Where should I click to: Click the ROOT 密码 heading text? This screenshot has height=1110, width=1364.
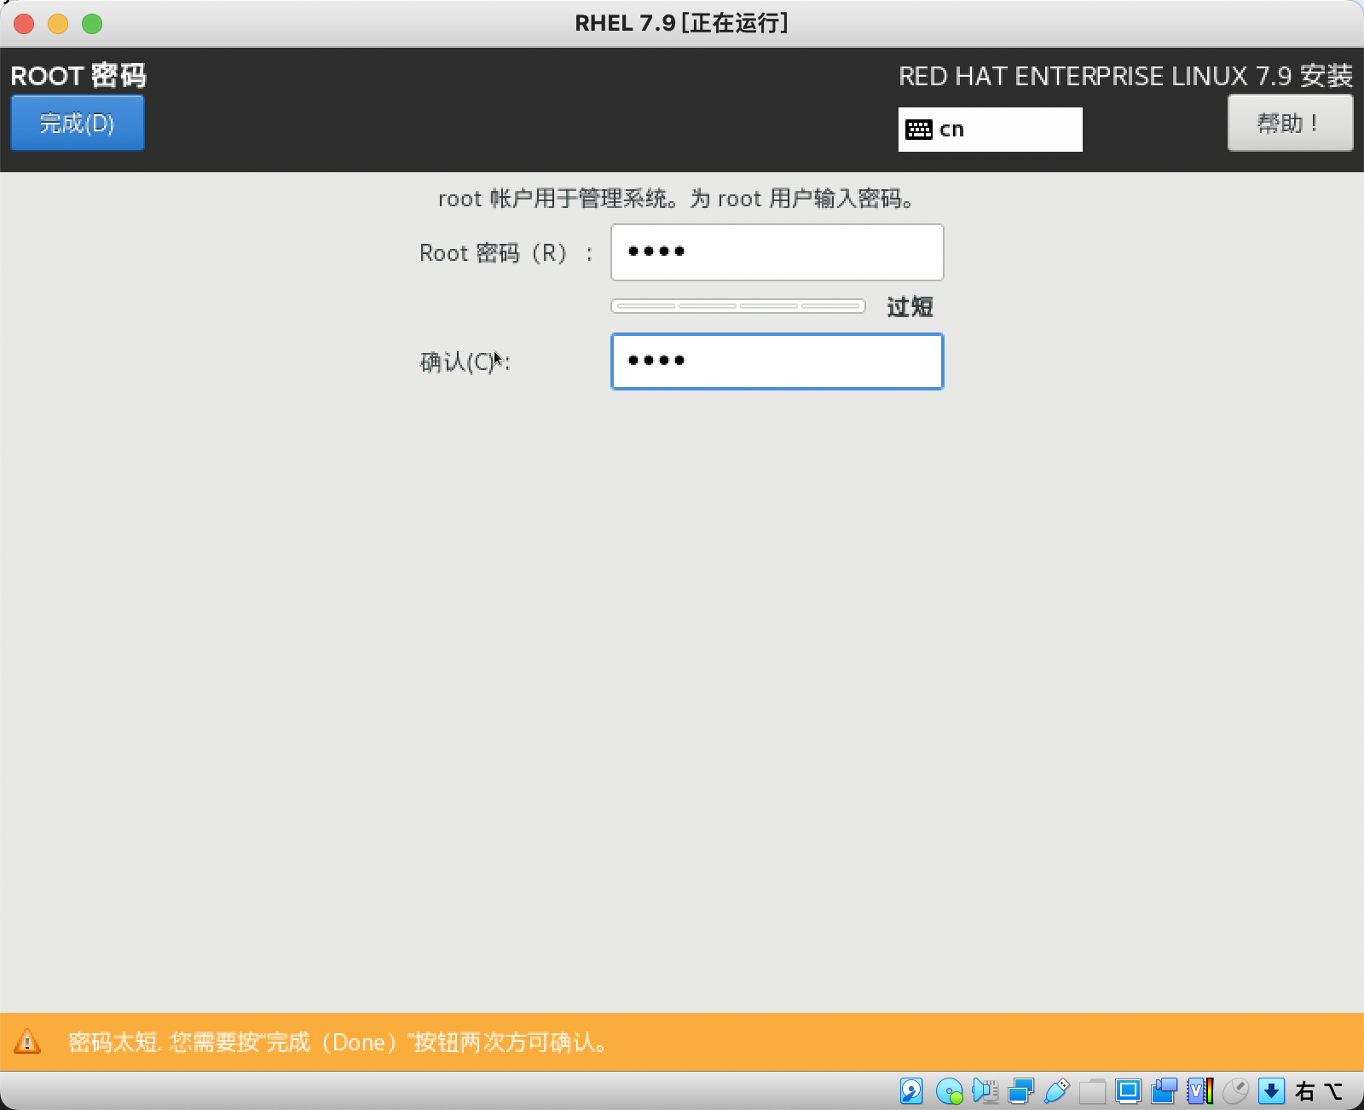point(78,76)
